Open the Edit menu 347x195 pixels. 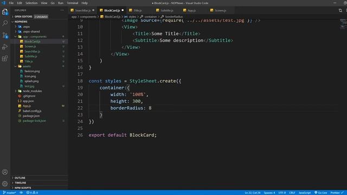(x=20, y=3)
